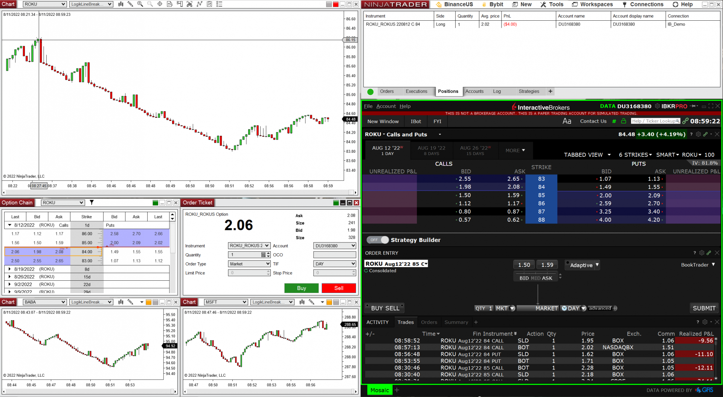Viewport: 723px width, 397px height.
Task: Open the MORE expirations dropdown
Action: (x=515, y=151)
